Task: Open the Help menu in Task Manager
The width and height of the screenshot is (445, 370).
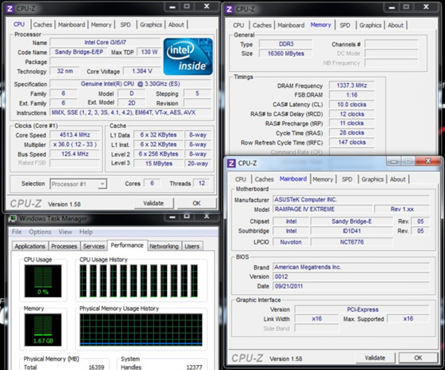Action: click(86, 232)
